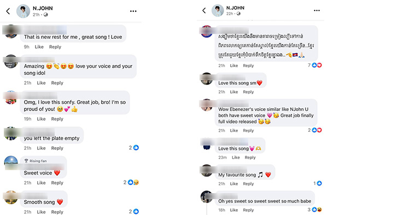410x215 pixels.
Task: Reply to "Love this song sm" comment
Action: (248, 92)
